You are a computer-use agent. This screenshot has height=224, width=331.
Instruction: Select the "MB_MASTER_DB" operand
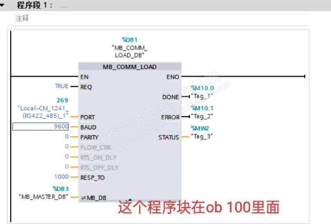point(43,197)
